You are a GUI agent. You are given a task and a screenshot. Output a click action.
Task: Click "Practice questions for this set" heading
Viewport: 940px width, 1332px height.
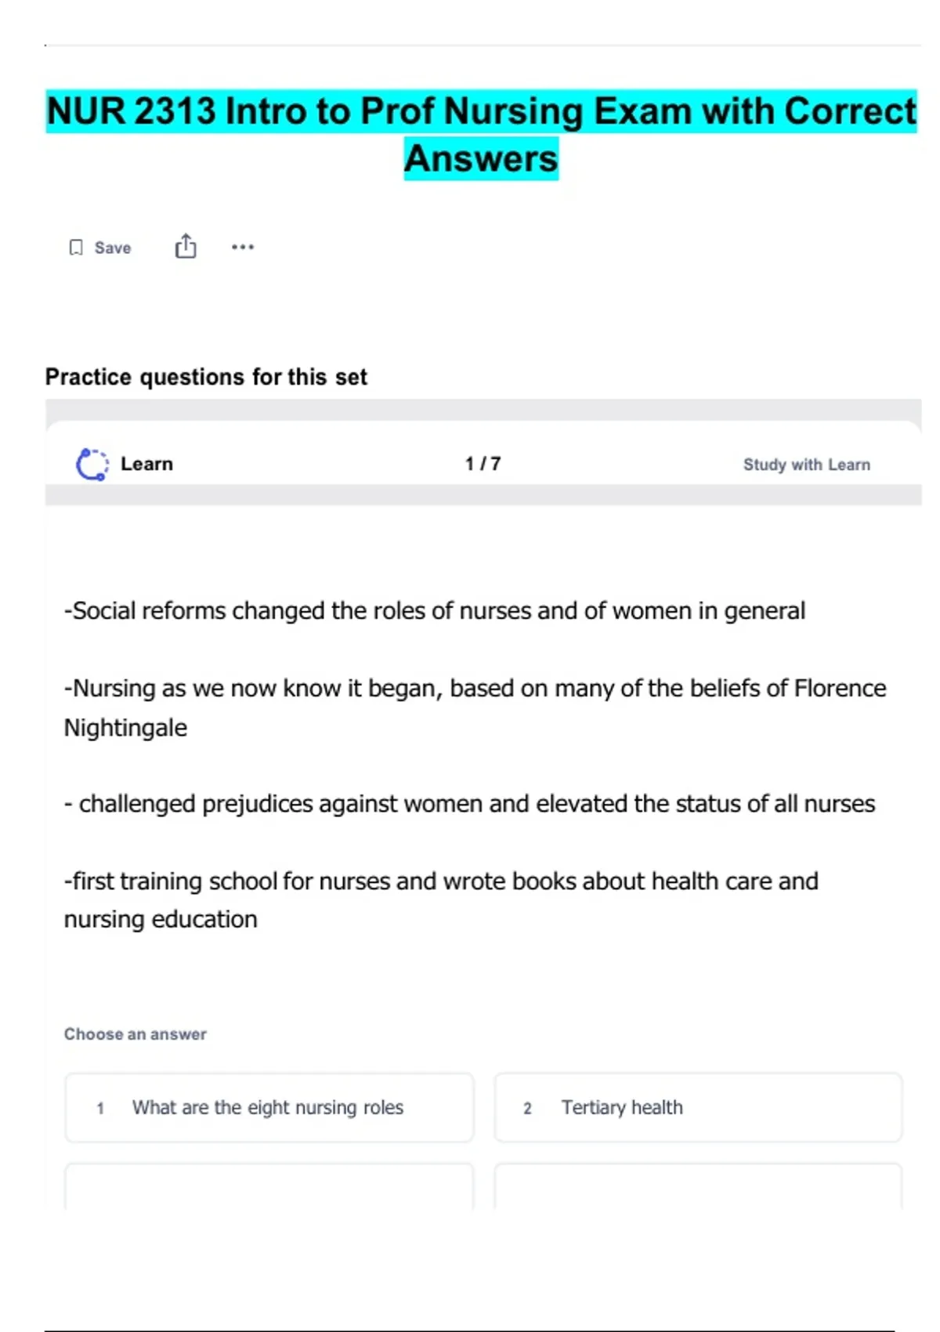206,377
